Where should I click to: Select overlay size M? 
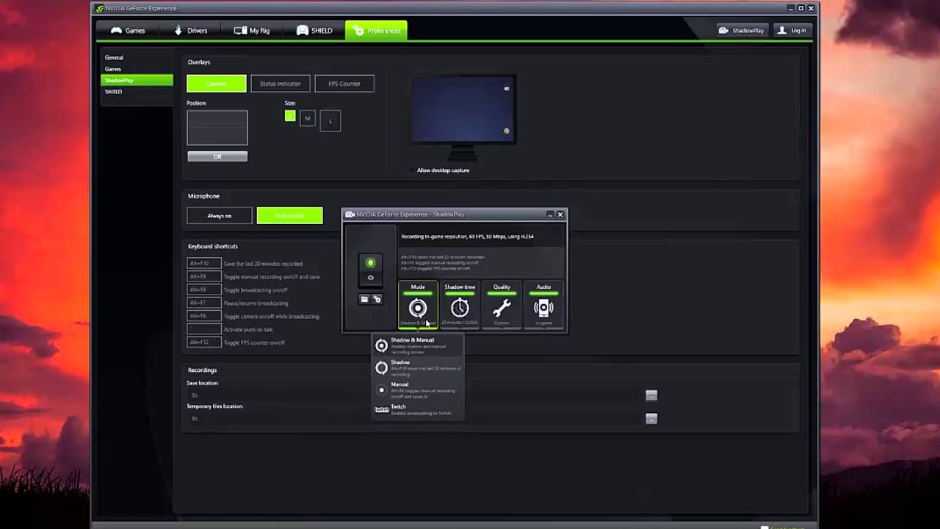[x=308, y=118]
